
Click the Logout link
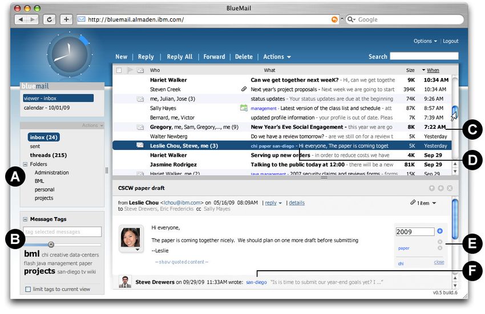[451, 41]
